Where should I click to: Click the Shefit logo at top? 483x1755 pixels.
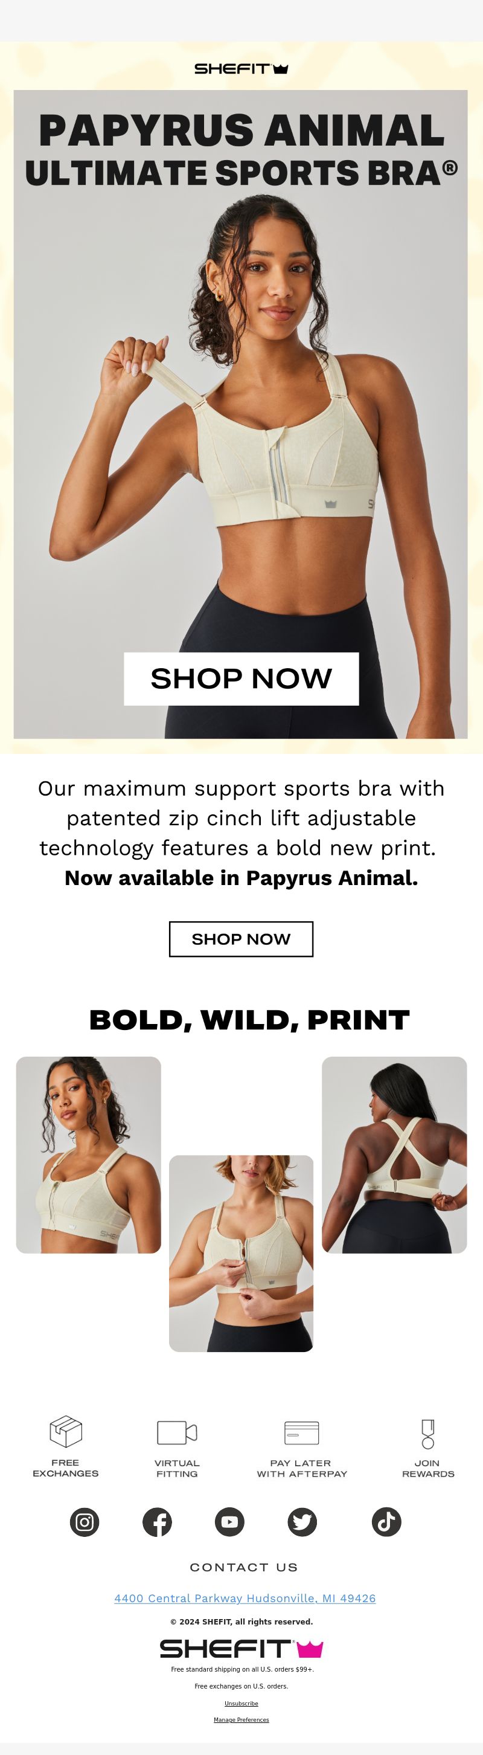(241, 69)
